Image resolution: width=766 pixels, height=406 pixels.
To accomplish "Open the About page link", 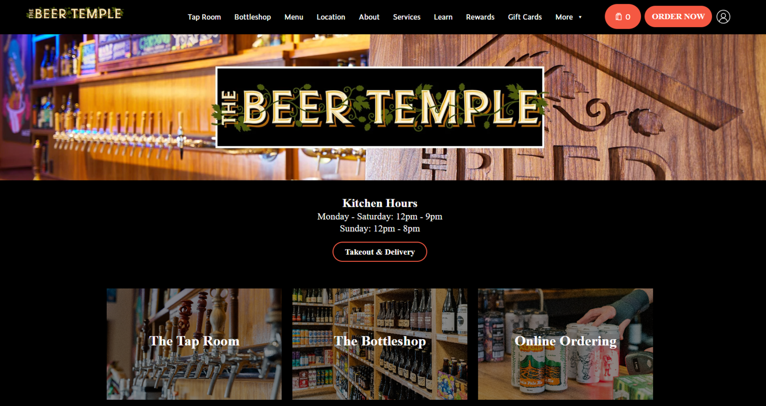I will [369, 17].
